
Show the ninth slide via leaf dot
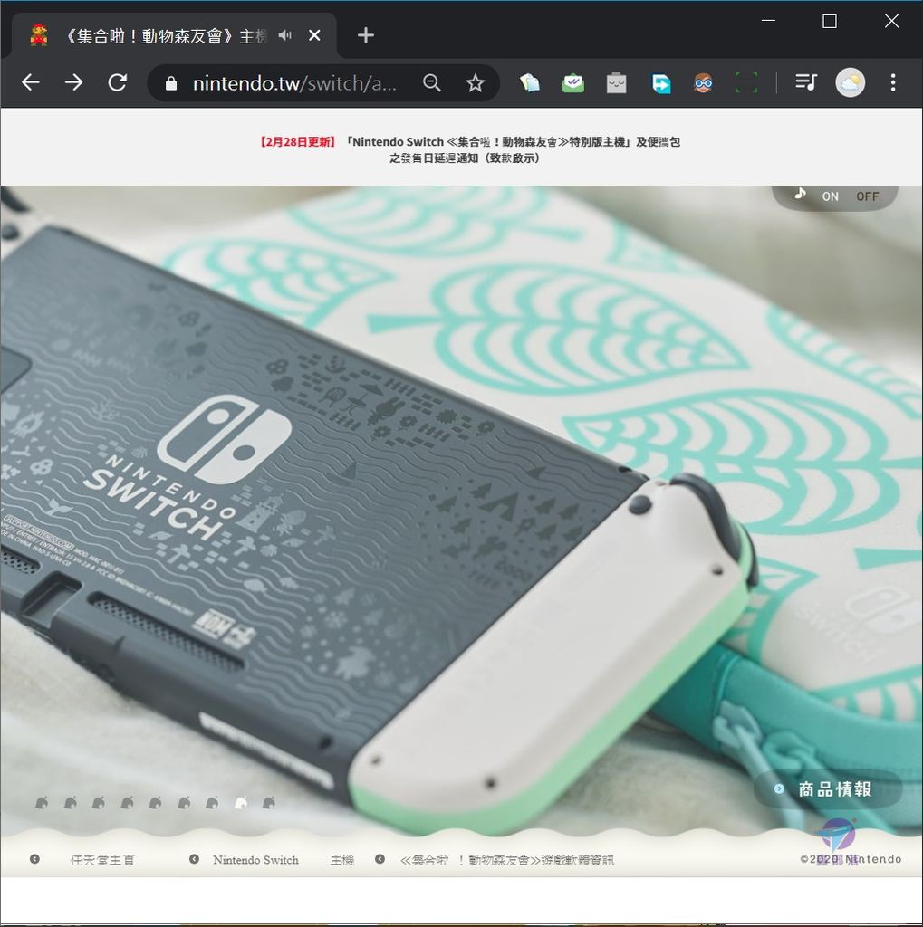point(269,802)
